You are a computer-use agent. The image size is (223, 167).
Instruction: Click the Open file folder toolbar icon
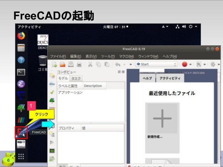pos(63,64)
